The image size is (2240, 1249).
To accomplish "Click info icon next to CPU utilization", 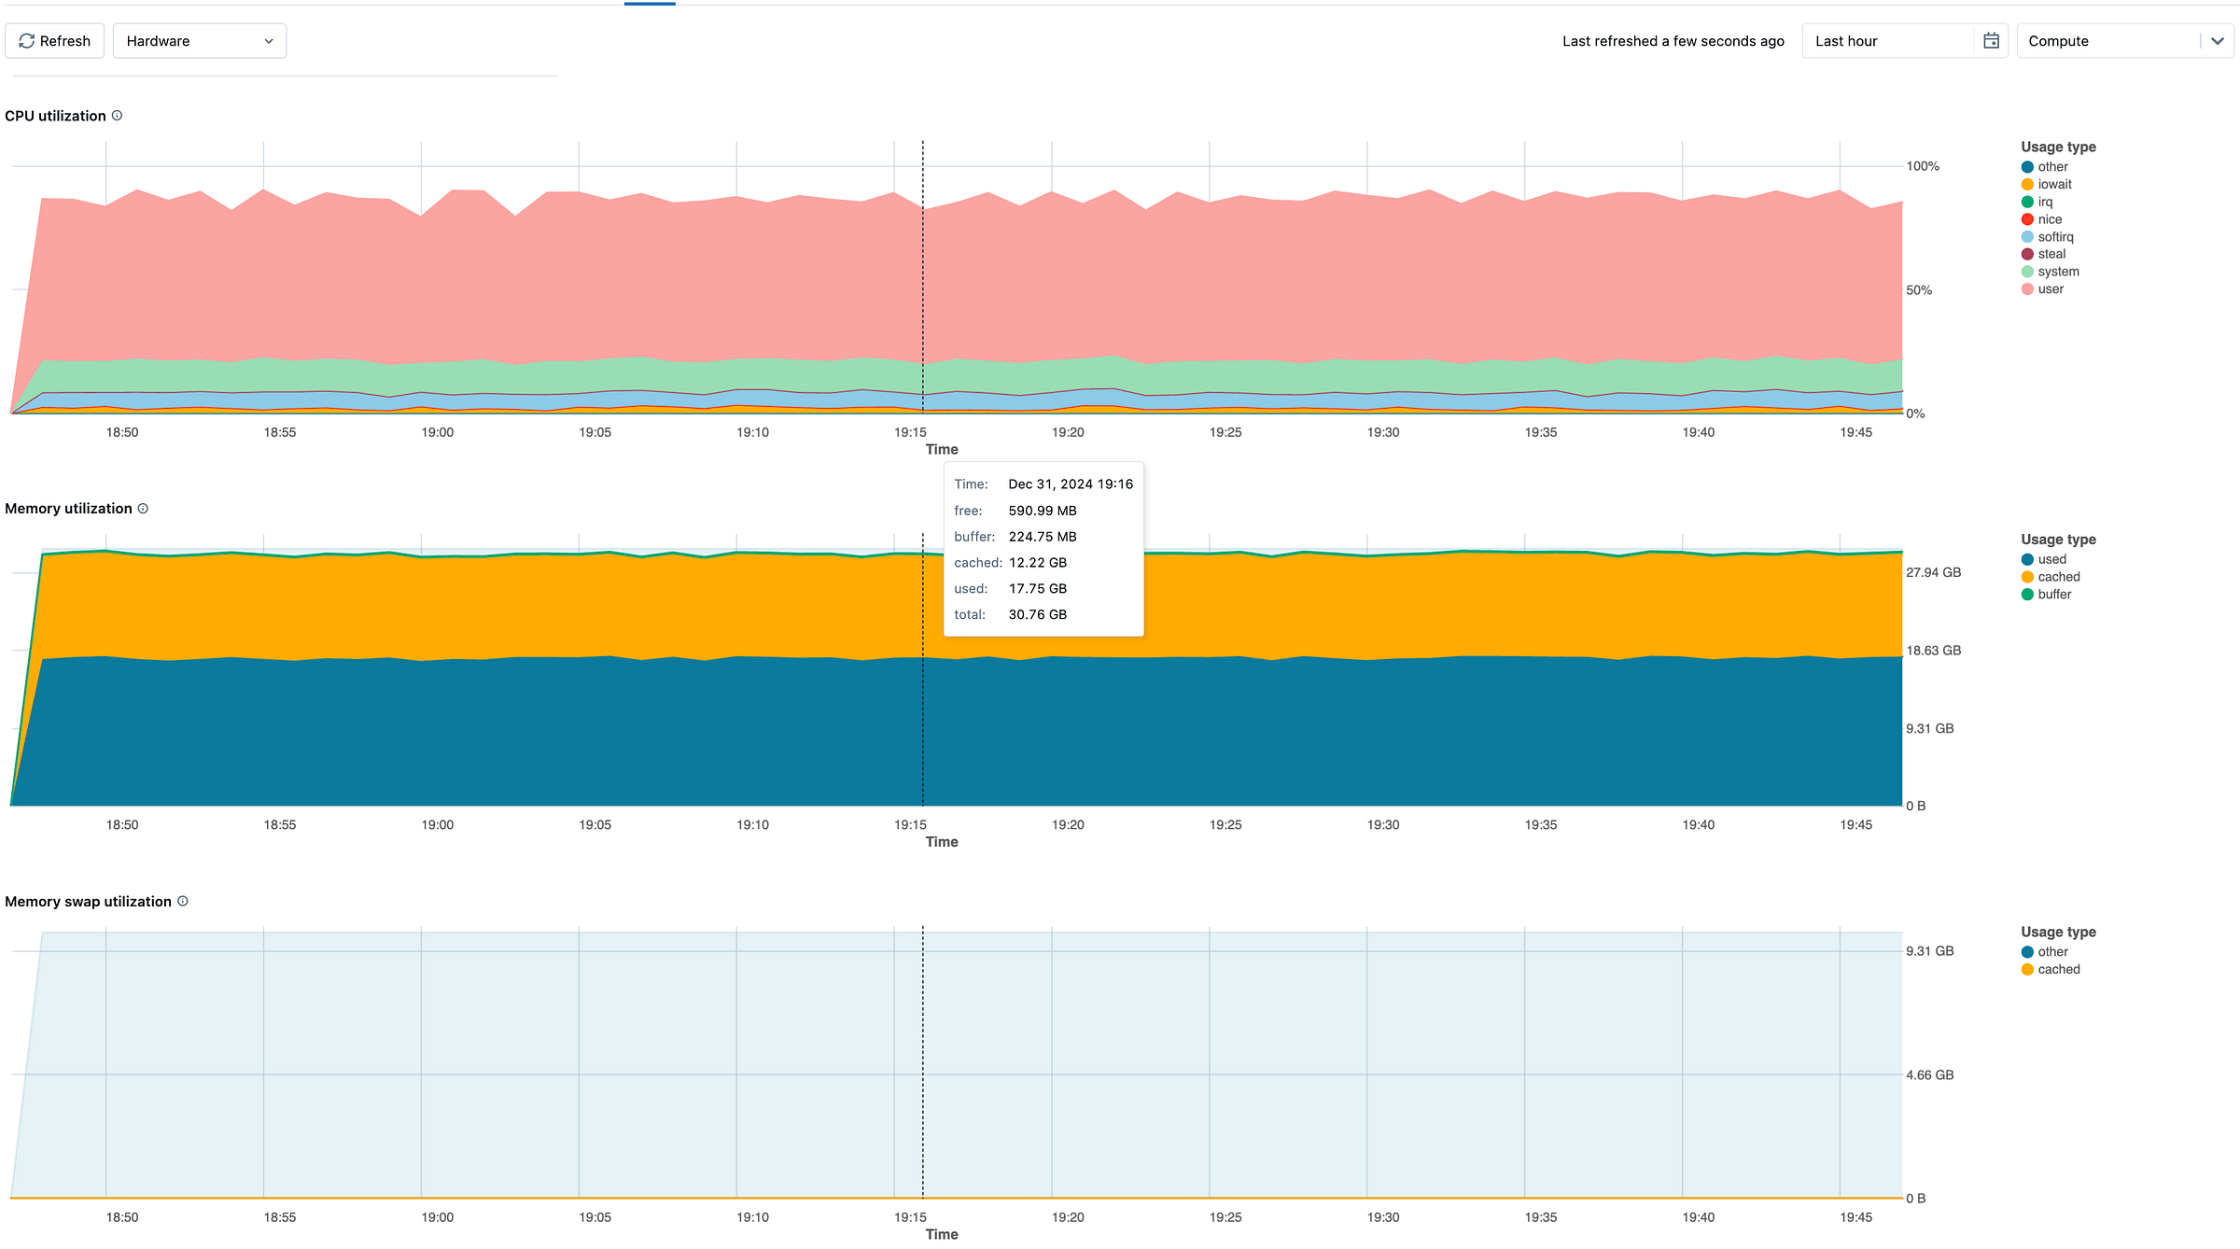I will pos(118,116).
